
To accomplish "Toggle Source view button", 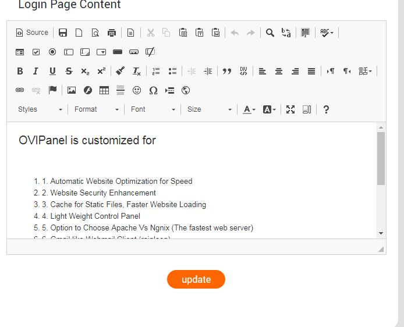I will [32, 33].
